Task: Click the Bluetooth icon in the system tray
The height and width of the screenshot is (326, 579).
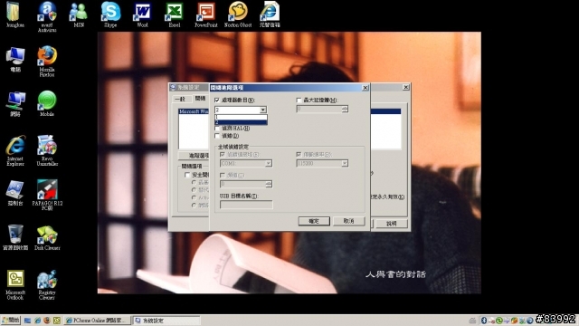Action: (x=484, y=321)
